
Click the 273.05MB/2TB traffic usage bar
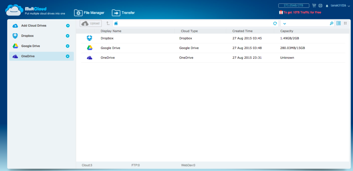pyautogui.click(x=294, y=6)
